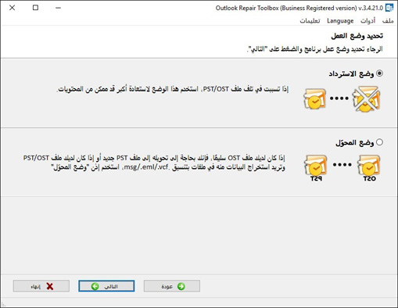
Task: Close the Outlook Repair Toolbox window
Action: pyautogui.click(x=12, y=8)
